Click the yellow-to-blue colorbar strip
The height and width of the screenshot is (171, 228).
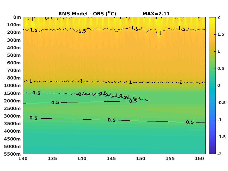click(x=212, y=86)
